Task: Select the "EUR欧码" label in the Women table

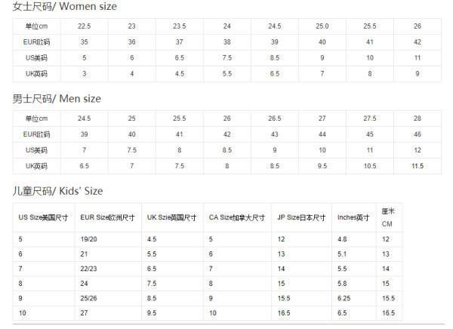Action: pyautogui.click(x=36, y=42)
